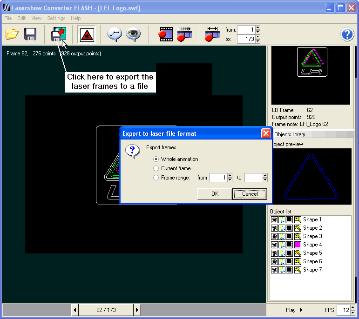Click the black square icon for Shape 3
This screenshot has width=359, height=319.
(x=290, y=236)
